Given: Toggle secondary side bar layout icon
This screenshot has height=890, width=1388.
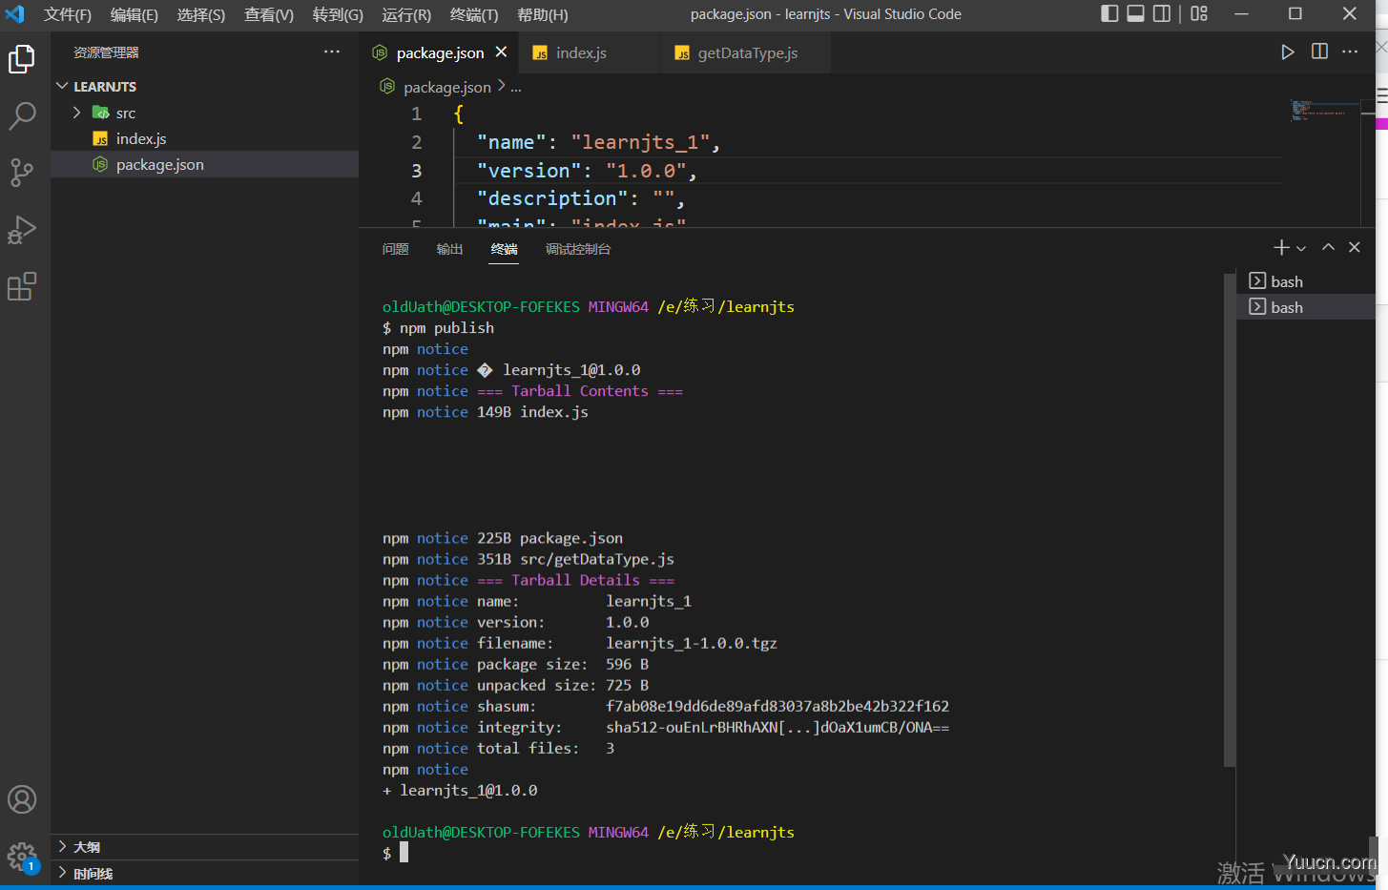Looking at the screenshot, I should coord(1162,13).
